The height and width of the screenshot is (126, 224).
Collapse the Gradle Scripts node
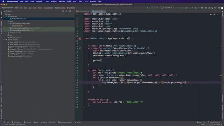pyautogui.click(x=4, y=40)
